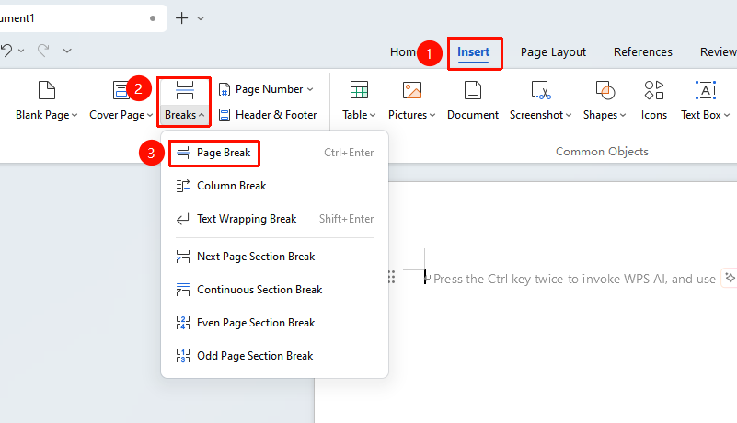This screenshot has height=423, width=737.
Task: Expand the Cover Page dropdown arrow
Action: click(149, 115)
